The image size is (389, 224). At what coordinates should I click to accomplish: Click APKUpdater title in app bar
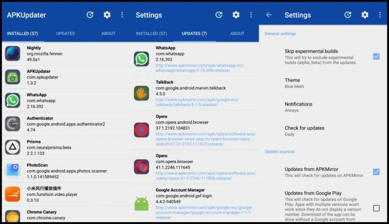[x=26, y=15]
